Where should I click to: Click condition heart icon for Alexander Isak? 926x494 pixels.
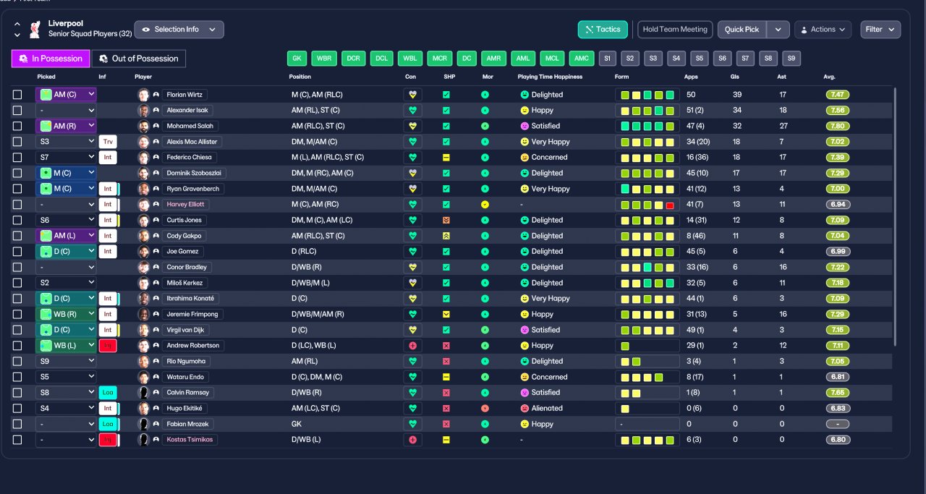click(412, 111)
